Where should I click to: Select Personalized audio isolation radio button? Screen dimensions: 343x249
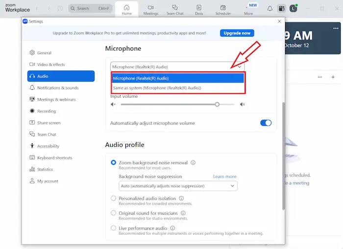pyautogui.click(x=114, y=198)
